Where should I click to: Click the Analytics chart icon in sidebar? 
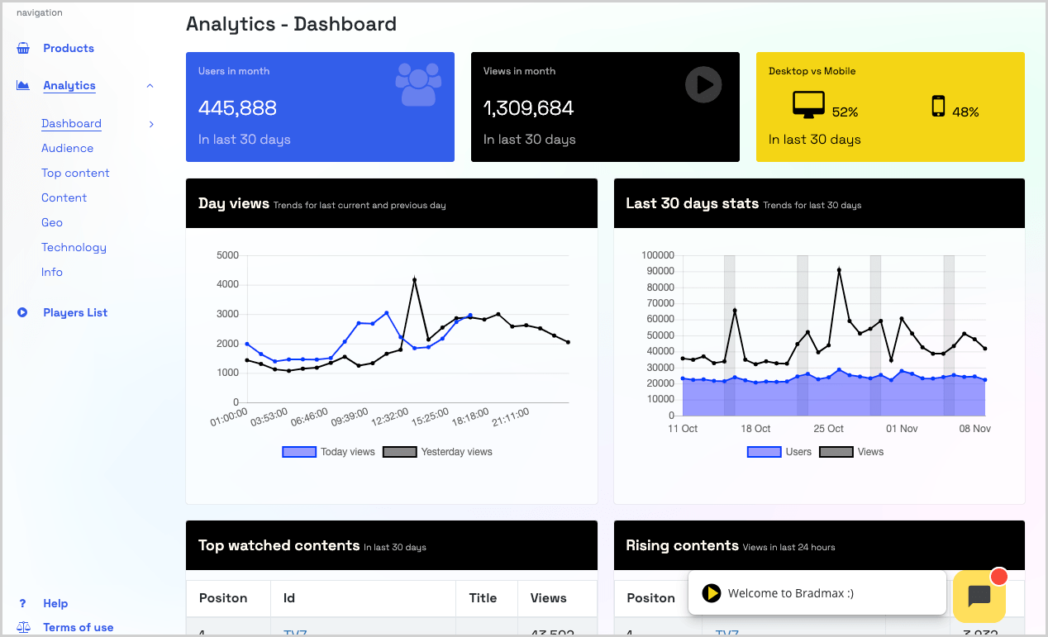pos(23,85)
